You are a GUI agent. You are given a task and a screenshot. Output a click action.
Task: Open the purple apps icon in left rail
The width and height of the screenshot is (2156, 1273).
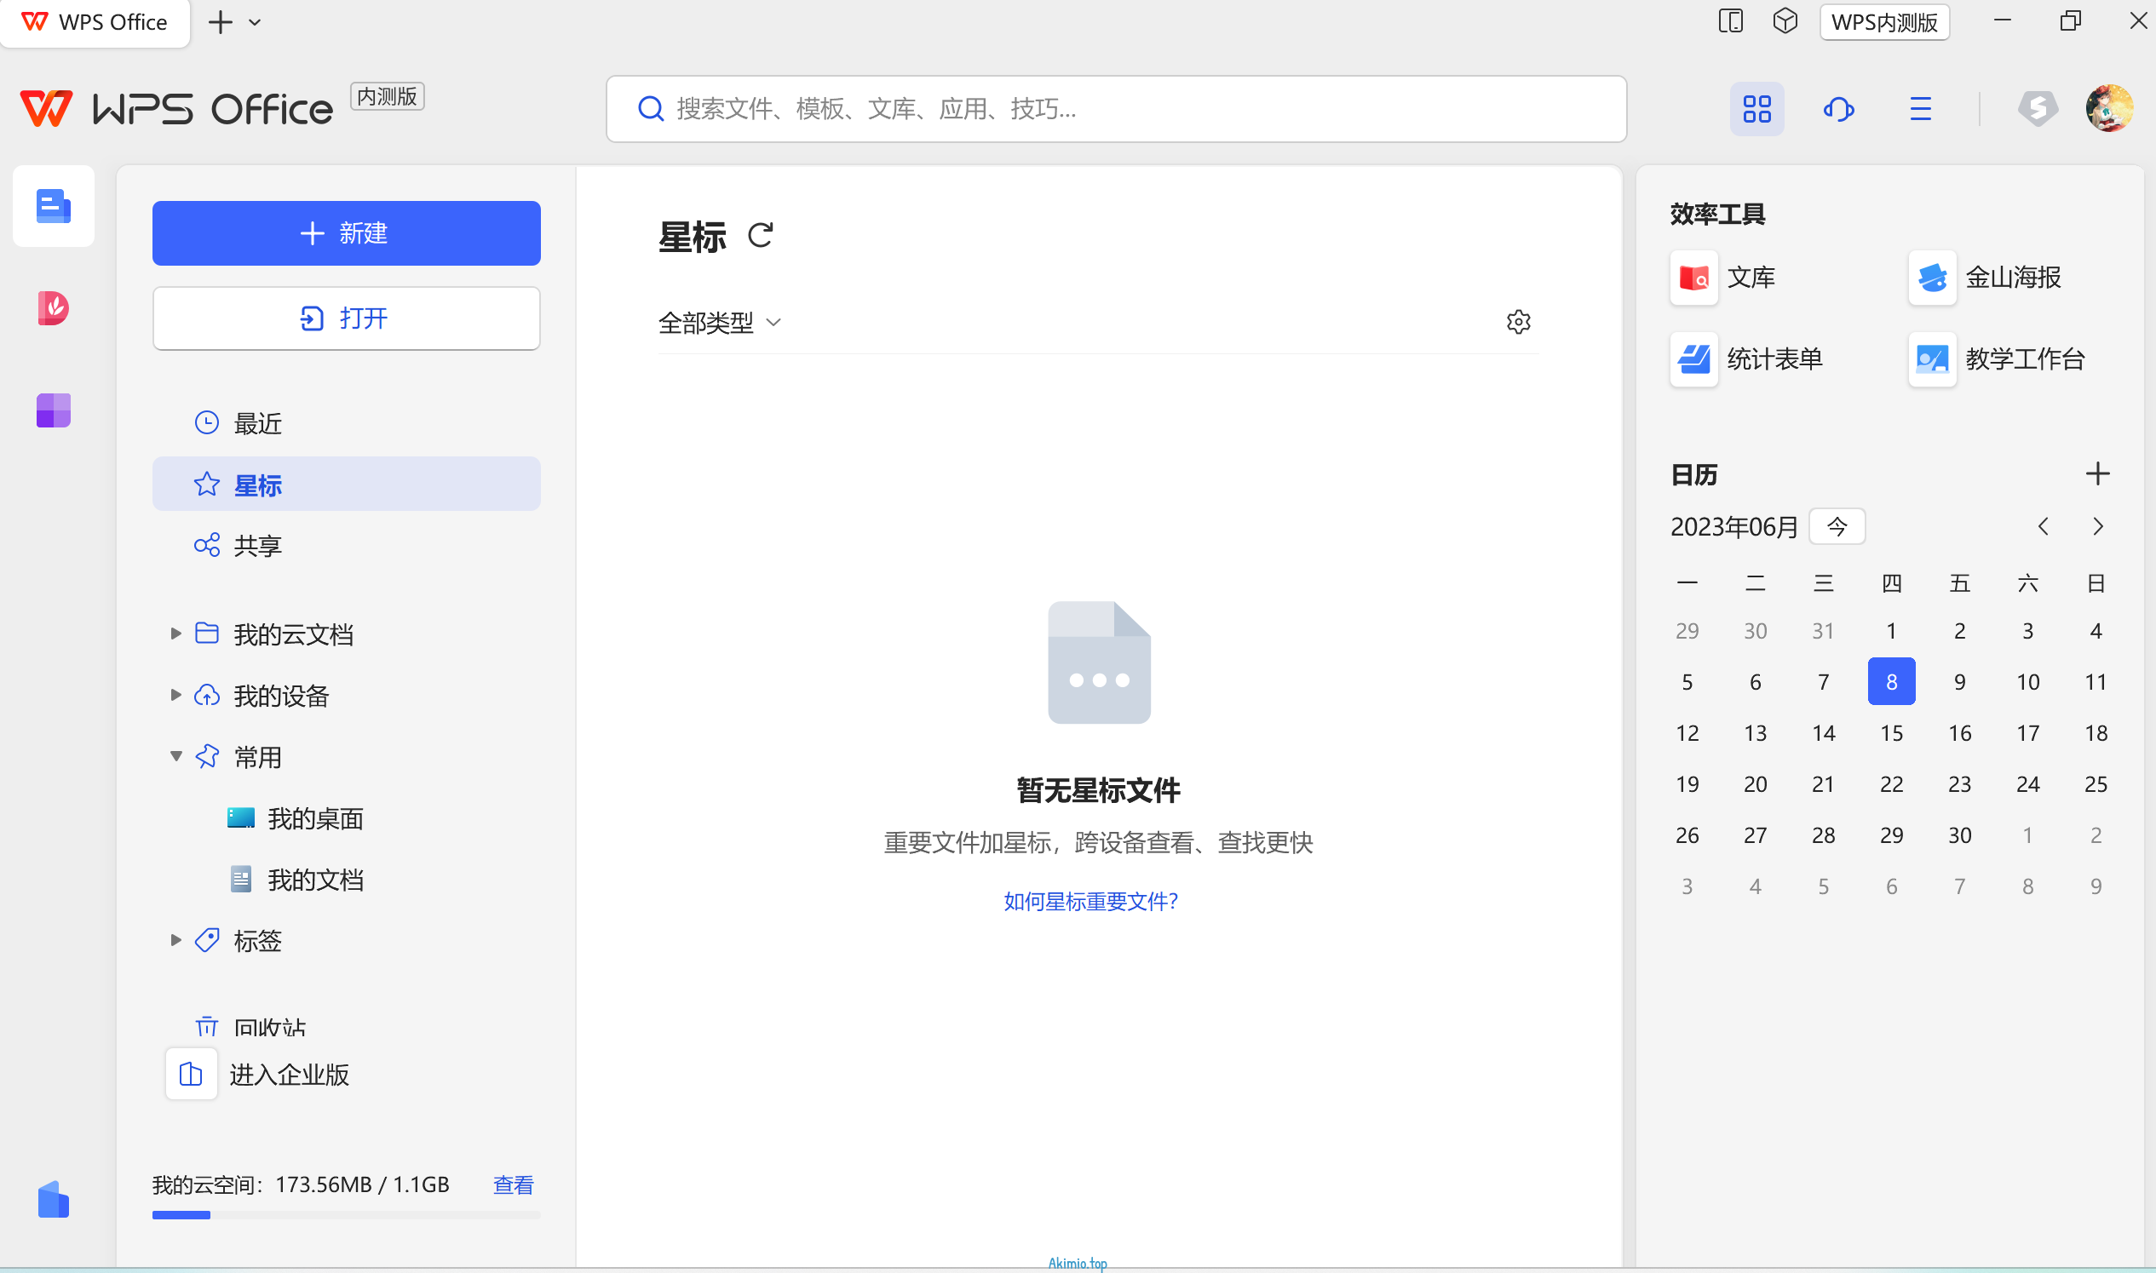pos(53,410)
